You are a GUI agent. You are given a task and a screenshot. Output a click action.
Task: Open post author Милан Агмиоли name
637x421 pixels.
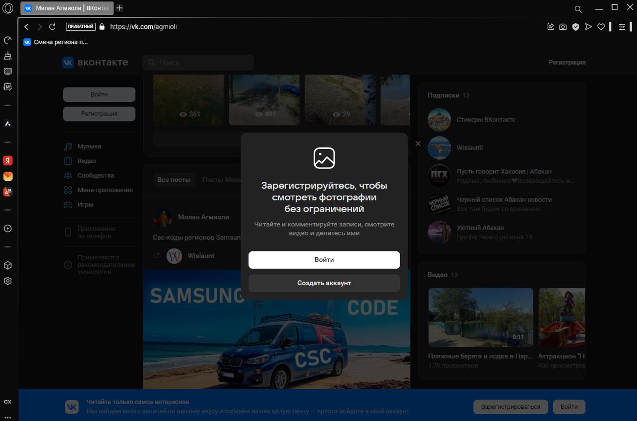(x=203, y=217)
